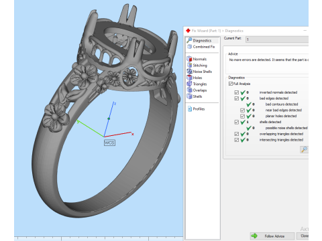Click 'bad contours detected' text

(282, 104)
